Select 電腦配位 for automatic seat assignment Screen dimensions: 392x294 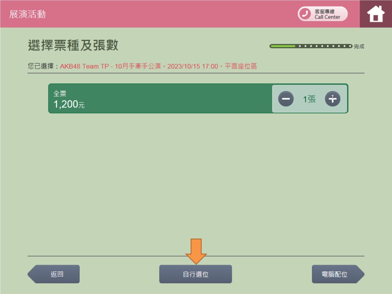[x=338, y=274]
